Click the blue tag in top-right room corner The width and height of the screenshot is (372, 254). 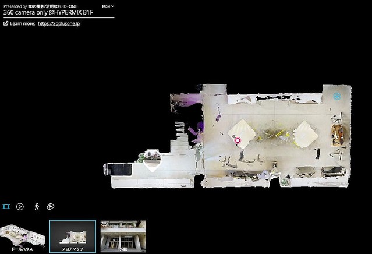point(337,96)
